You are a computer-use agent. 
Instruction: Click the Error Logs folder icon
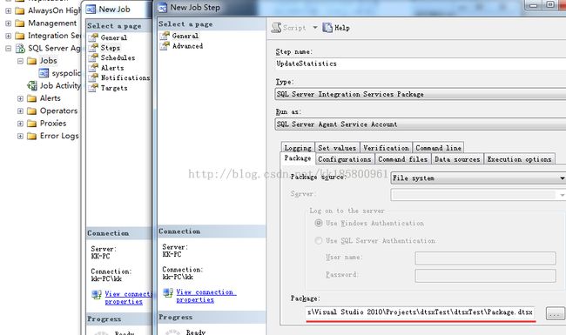32,137
